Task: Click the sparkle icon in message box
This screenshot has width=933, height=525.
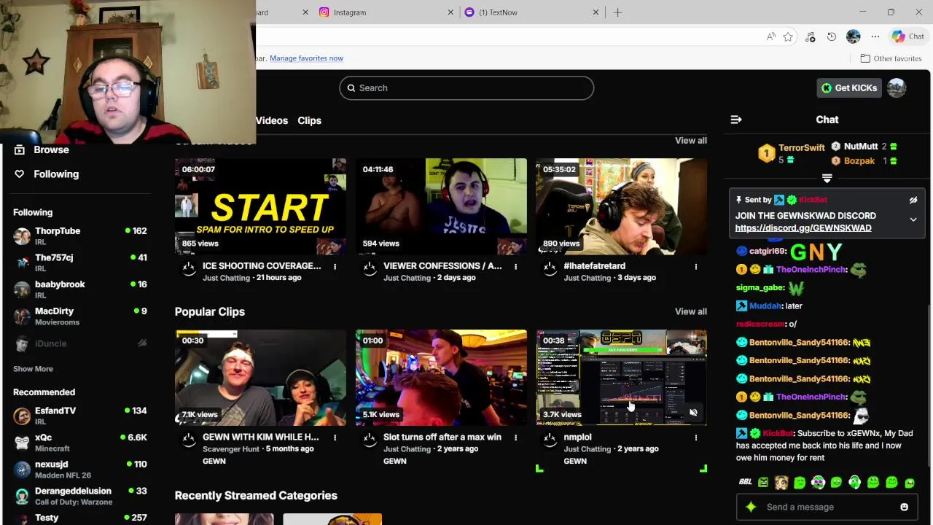Action: click(751, 507)
